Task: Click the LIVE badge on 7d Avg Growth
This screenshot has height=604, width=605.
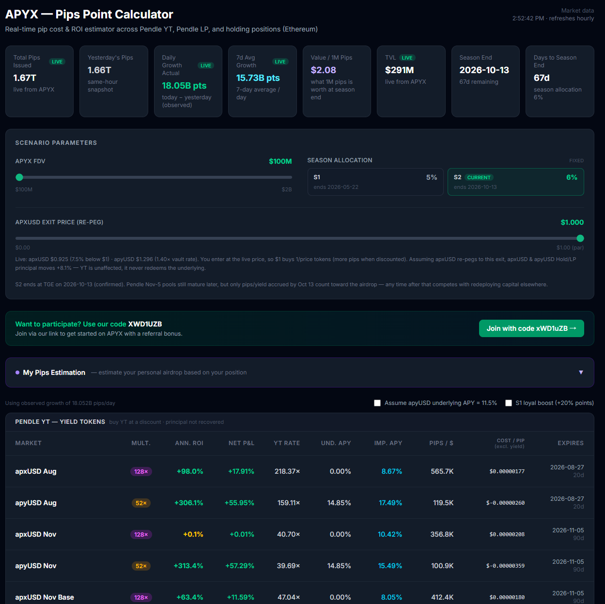Action: click(x=280, y=62)
